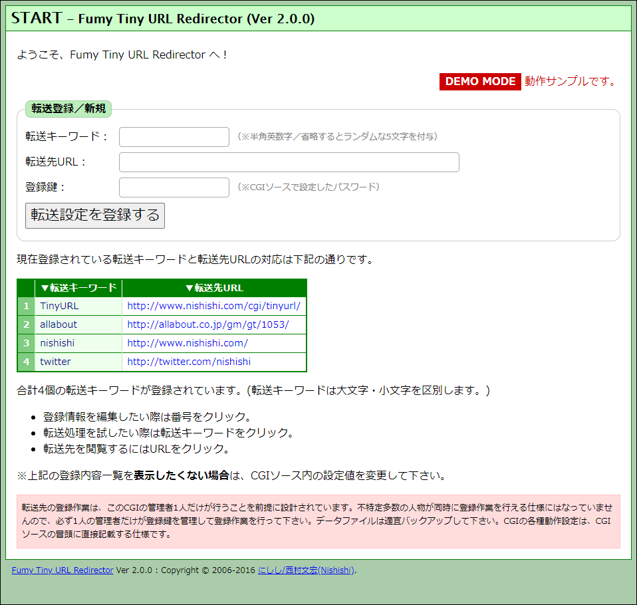This screenshot has height=605, width=637.
Task: Click the 転送設定を登録する registration button
Action: [94, 215]
